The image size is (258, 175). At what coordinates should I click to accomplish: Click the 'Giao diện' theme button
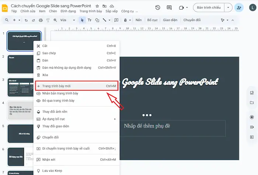(x=170, y=20)
